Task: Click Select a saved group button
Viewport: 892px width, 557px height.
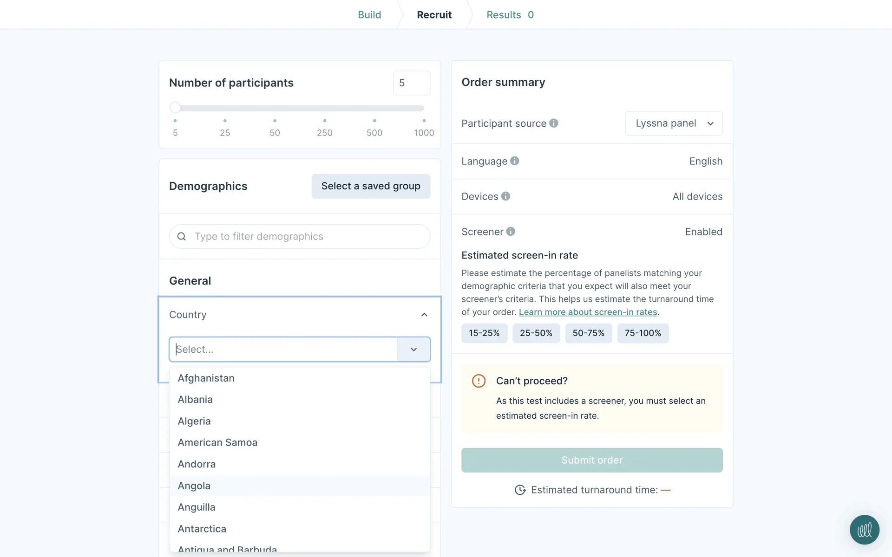Action: tap(371, 186)
